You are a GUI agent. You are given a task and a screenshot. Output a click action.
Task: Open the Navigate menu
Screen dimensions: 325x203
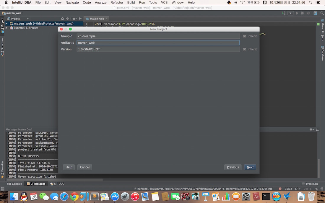(72, 2)
